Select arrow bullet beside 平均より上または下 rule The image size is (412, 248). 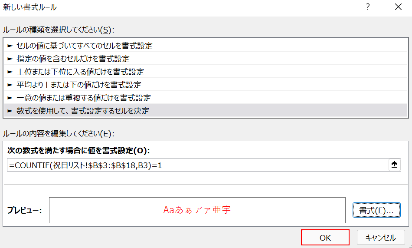tap(10, 85)
